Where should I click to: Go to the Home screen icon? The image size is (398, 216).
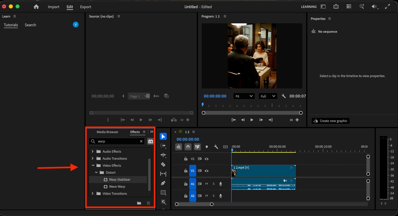coord(36,7)
